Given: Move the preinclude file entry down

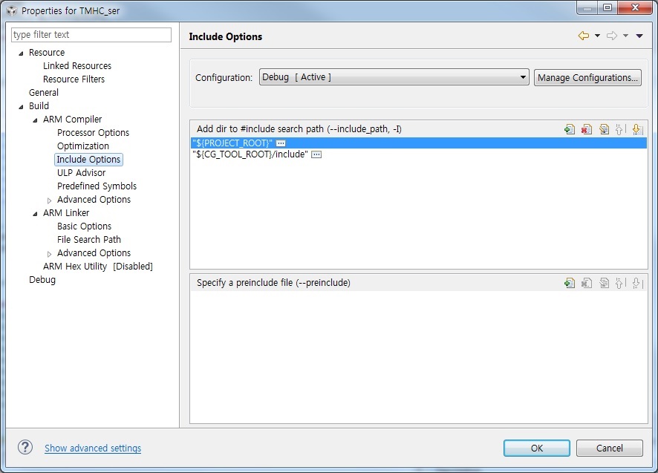Looking at the screenshot, I should [x=637, y=284].
